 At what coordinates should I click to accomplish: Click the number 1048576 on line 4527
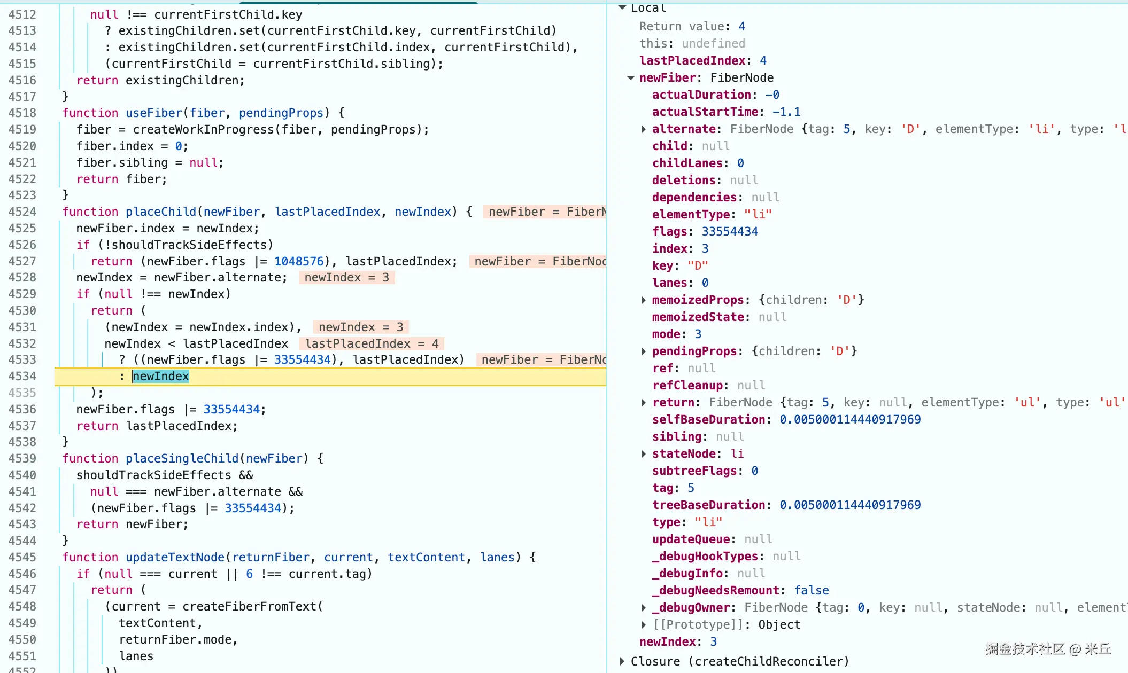click(299, 262)
